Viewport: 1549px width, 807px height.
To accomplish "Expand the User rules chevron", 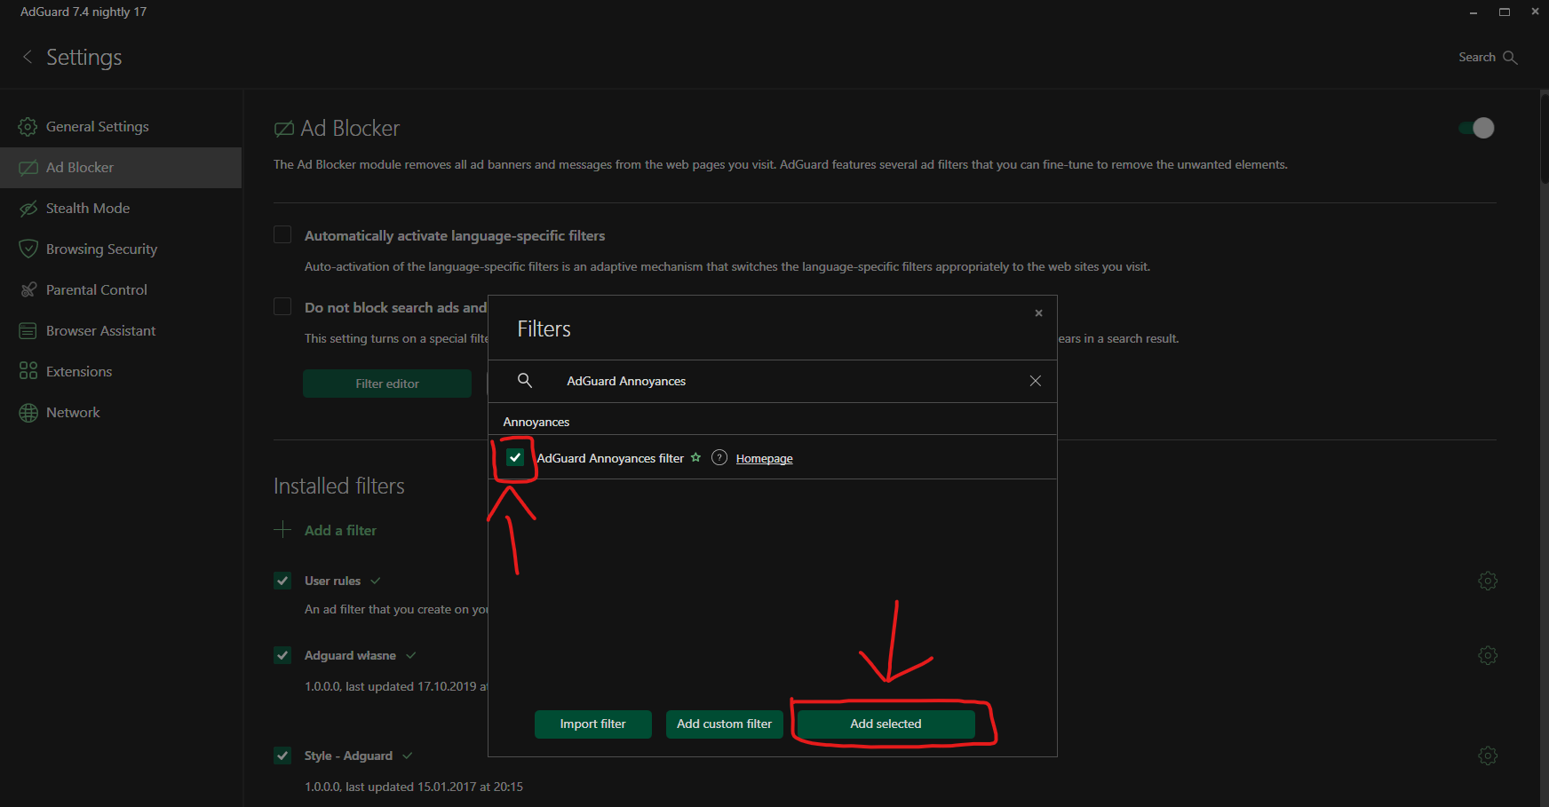I will pyautogui.click(x=376, y=581).
